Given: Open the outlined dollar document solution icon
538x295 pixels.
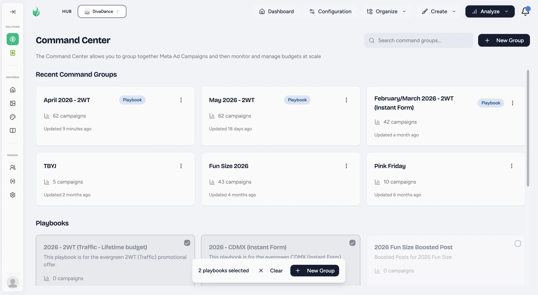Looking at the screenshot, I should click(x=13, y=53).
